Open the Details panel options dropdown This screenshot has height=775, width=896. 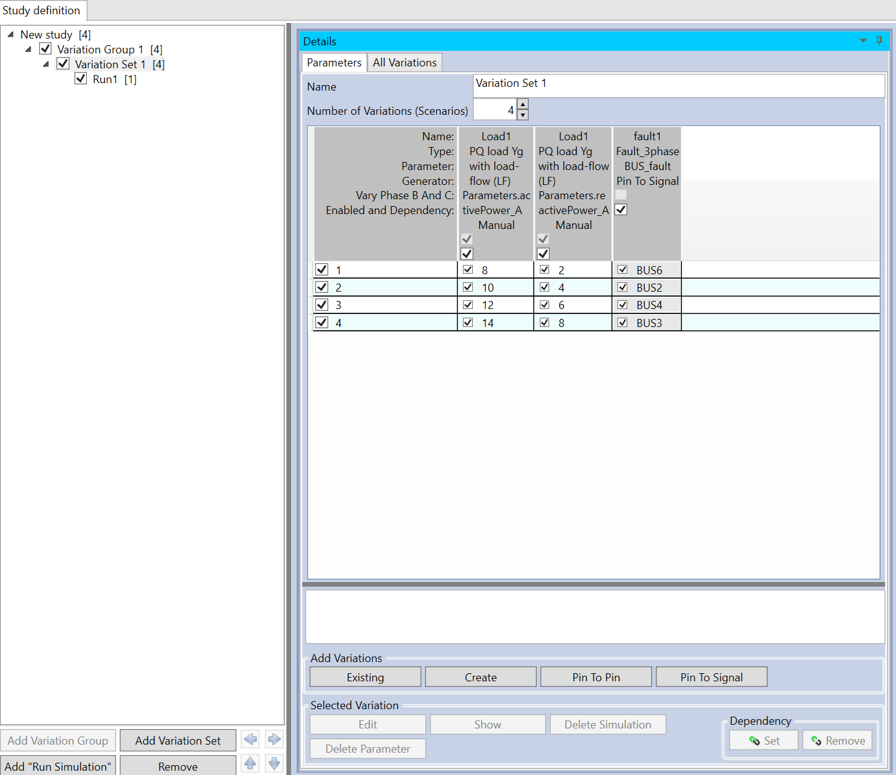(862, 41)
